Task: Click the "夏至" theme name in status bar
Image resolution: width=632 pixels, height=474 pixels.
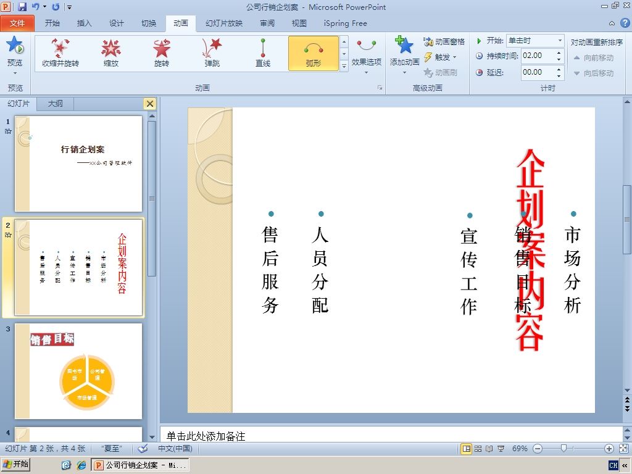Action: tap(111, 449)
